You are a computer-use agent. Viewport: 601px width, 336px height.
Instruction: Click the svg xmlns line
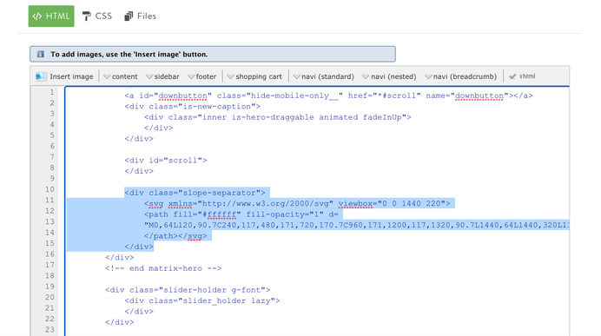point(297,203)
